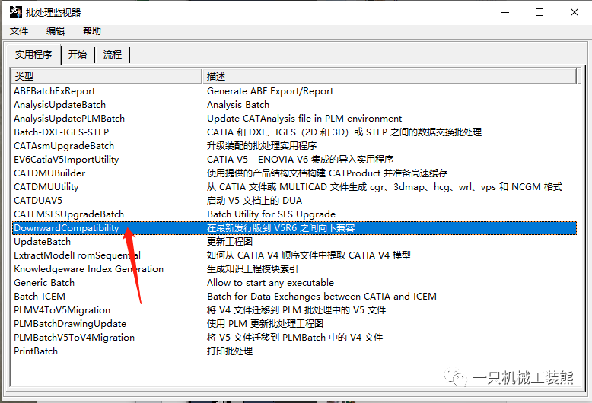Select the AnalysisUpdateBatch entry

[59, 105]
